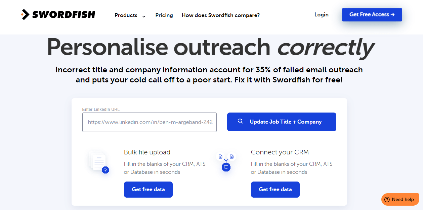
Task: Open the 'How does Swordfish compare?' link
Action: pyautogui.click(x=220, y=15)
